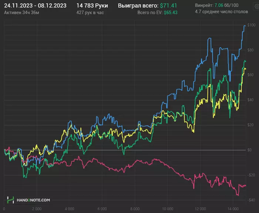
Task: Open the HAND2NOTE.COM watermark link
Action: click(33, 200)
